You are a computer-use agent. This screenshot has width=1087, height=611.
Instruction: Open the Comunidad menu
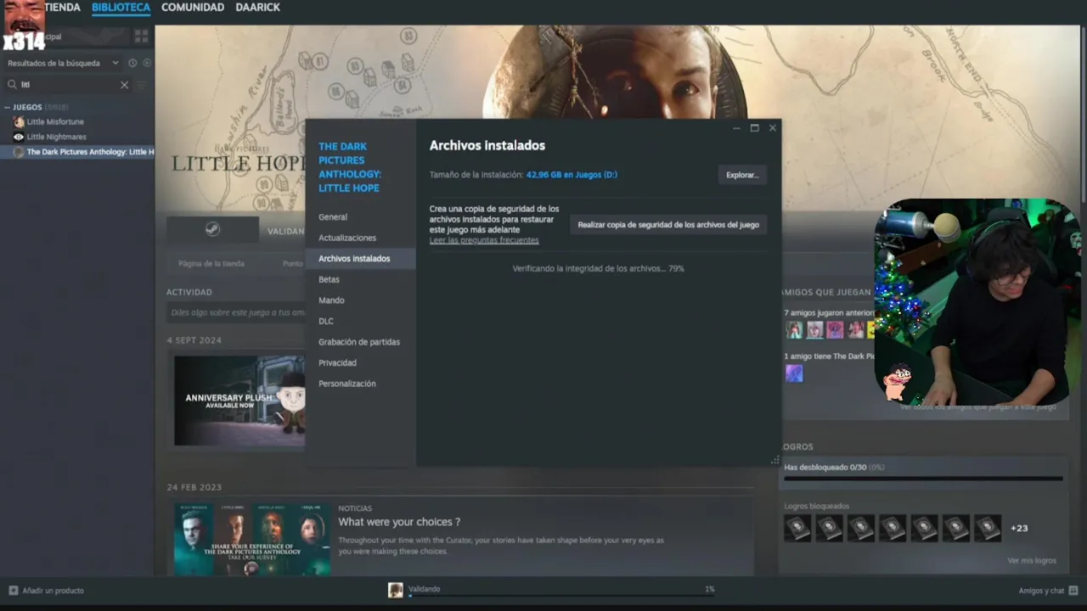point(193,8)
